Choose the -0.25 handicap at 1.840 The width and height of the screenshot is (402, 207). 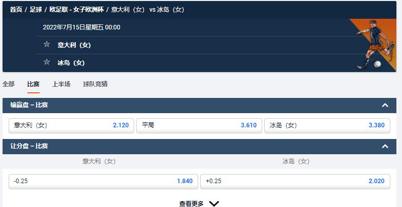coord(103,182)
